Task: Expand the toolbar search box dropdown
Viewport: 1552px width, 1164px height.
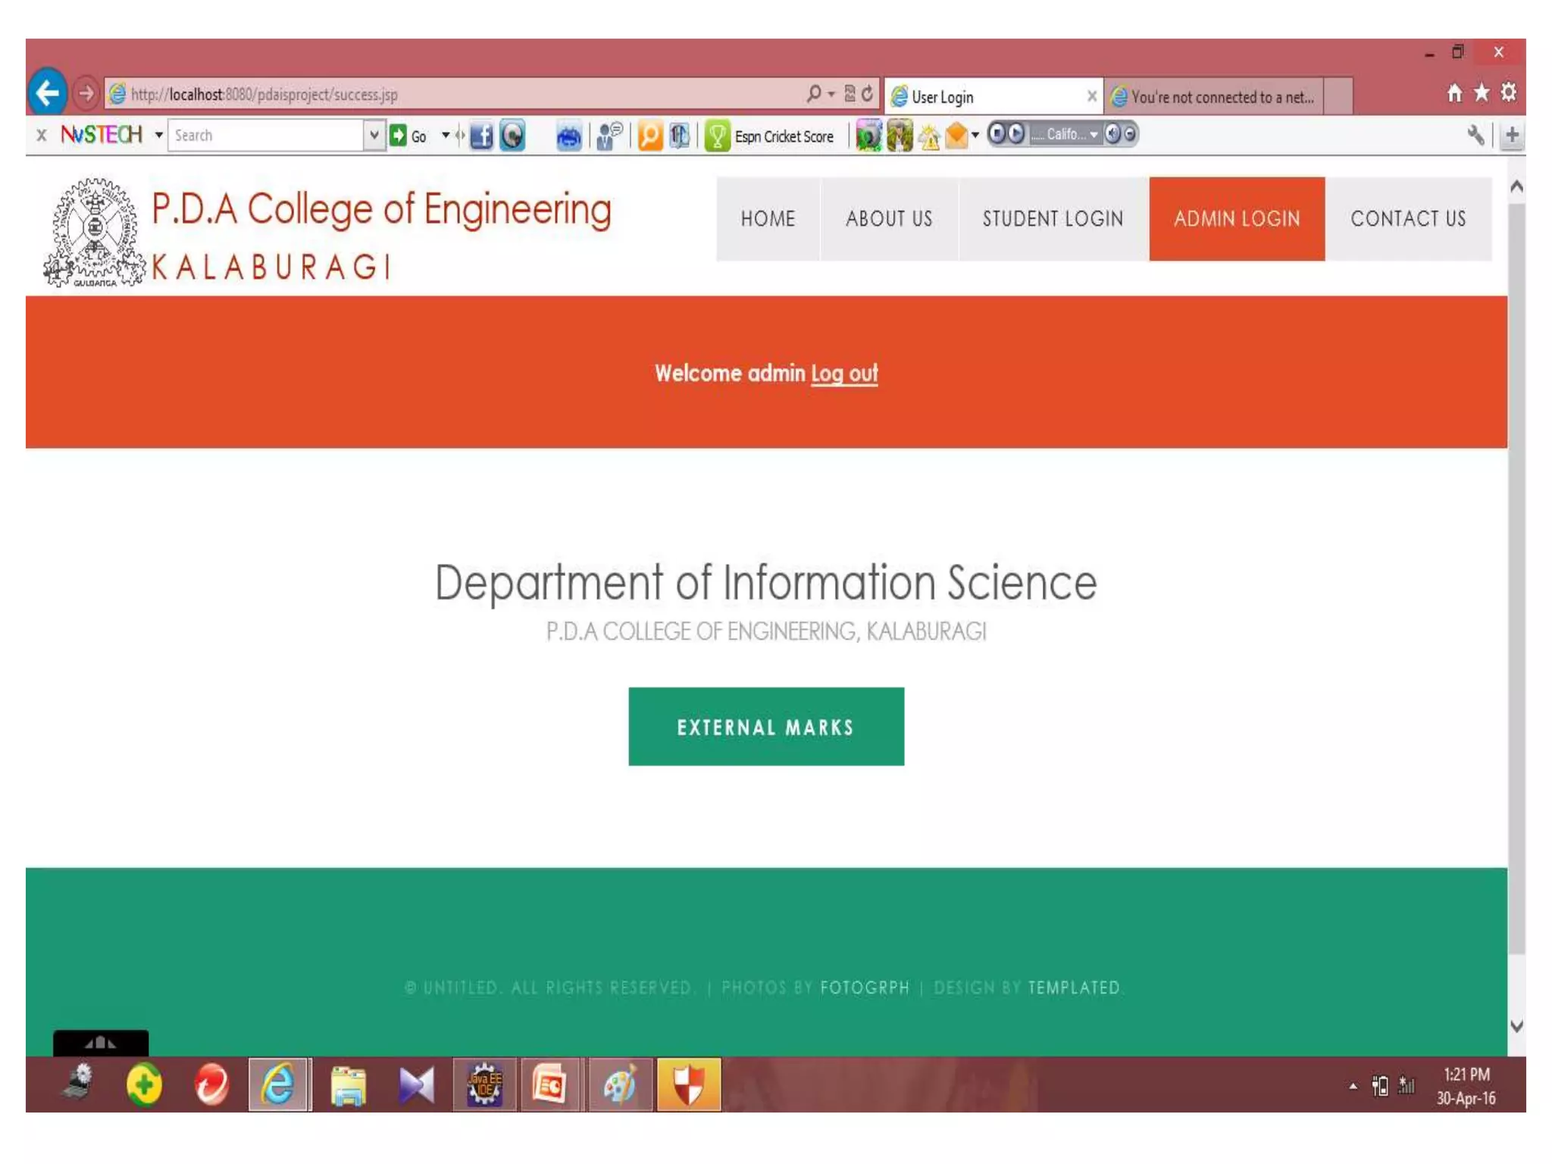Action: tap(374, 135)
